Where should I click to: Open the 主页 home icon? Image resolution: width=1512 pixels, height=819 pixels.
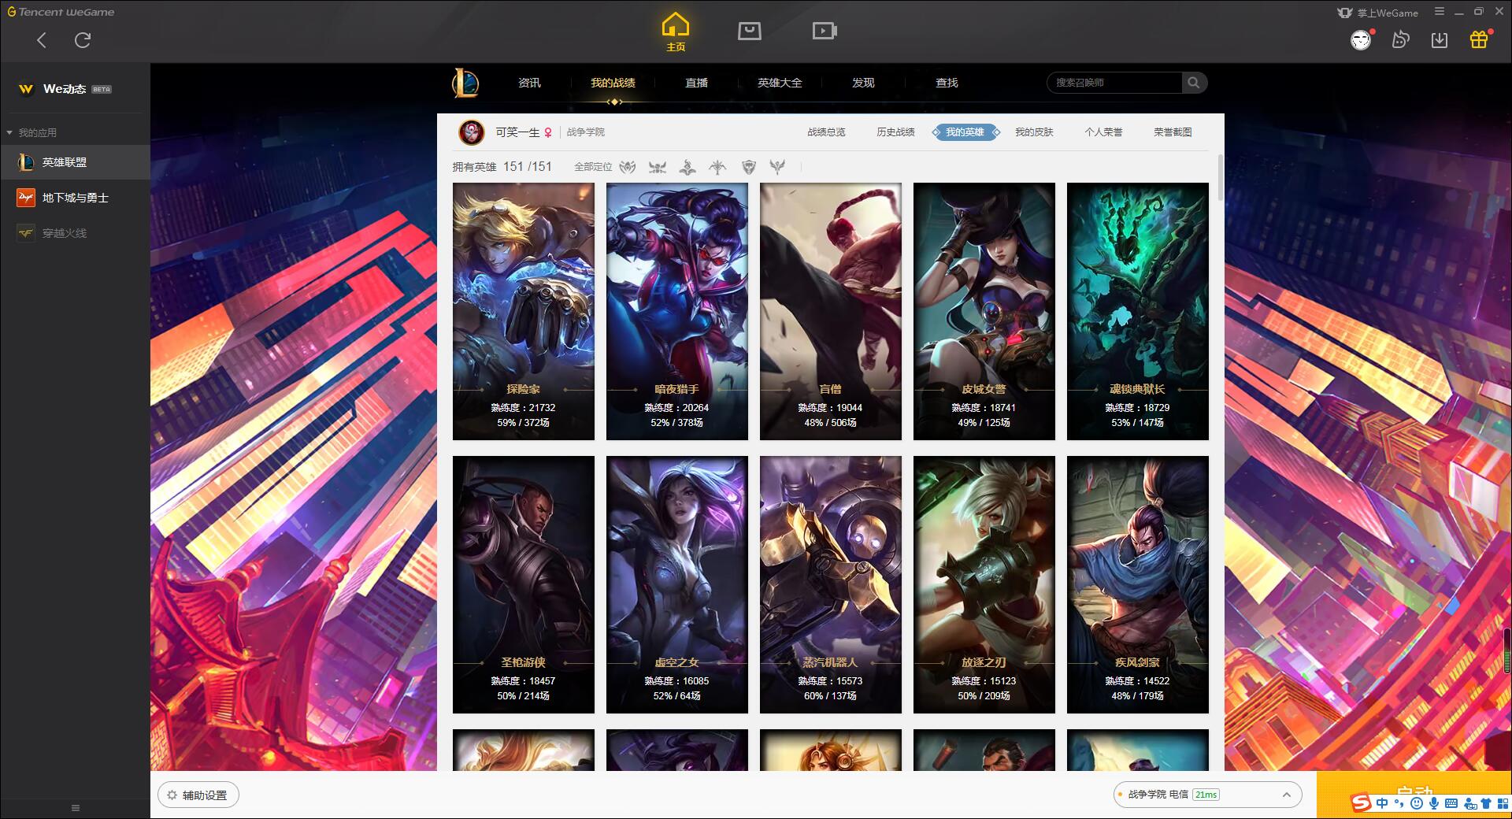tap(676, 32)
